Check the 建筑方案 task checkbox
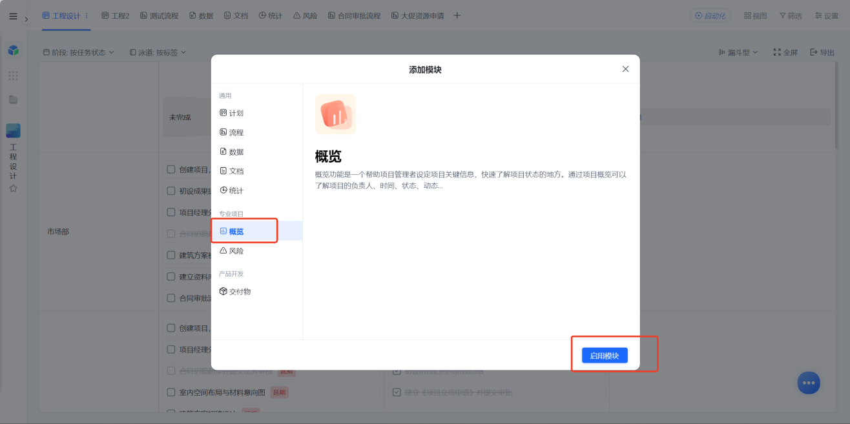850x424 pixels. coord(171,255)
